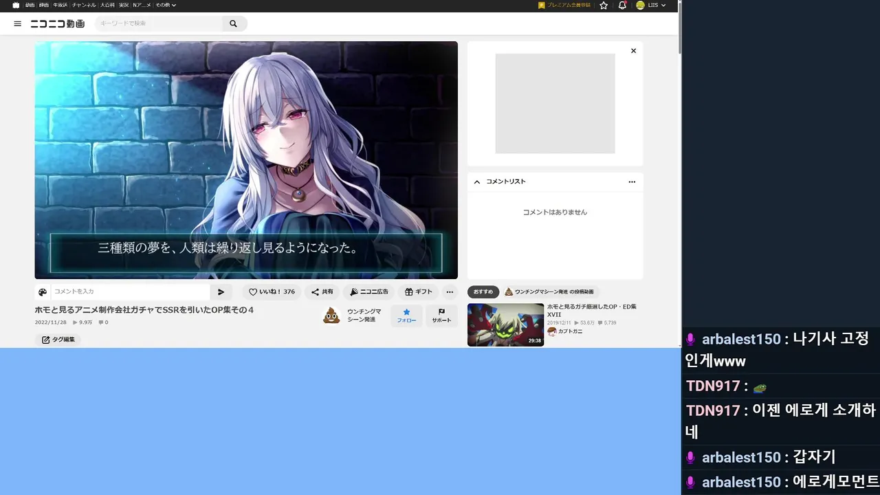The image size is (880, 495).
Task: Click TDN917's 이젠 에로게 소개하네 message
Action: coord(780,421)
